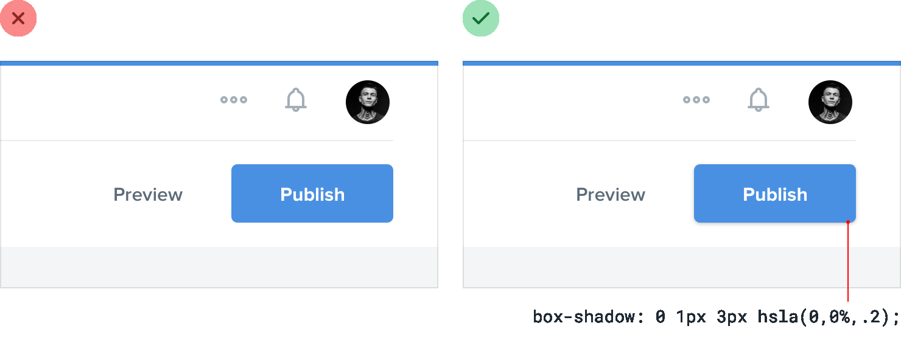Open the profile avatar in the incorrect example

click(368, 102)
